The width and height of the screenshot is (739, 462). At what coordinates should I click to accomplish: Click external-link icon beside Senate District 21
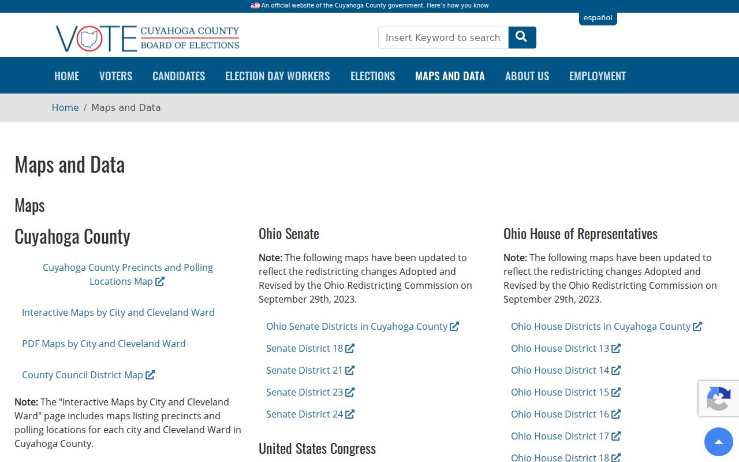click(350, 370)
